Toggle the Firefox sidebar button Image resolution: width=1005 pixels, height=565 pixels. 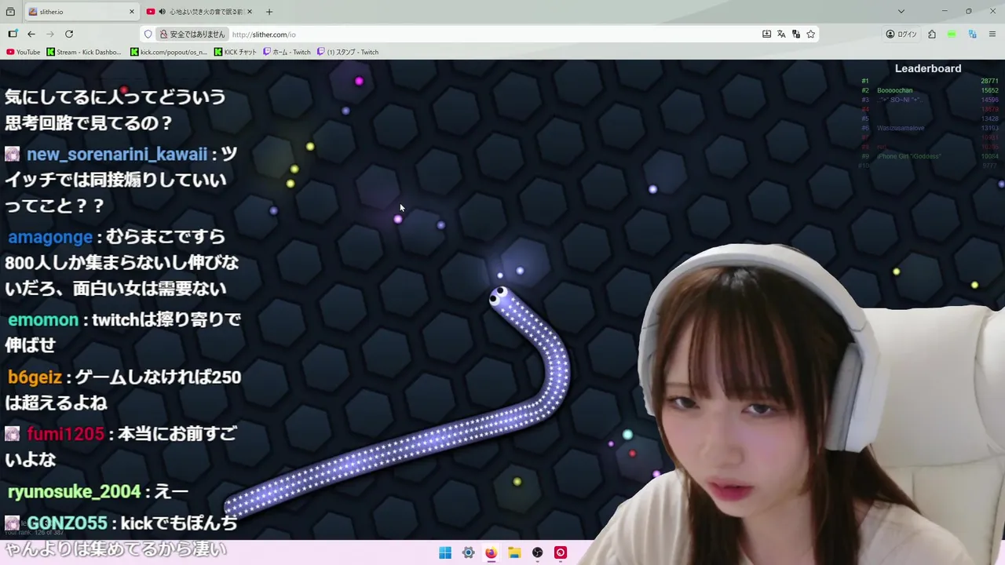(x=13, y=34)
